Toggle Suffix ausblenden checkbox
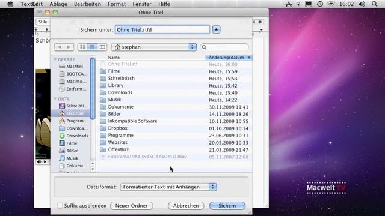This screenshot has width=385, height=216. (60, 205)
